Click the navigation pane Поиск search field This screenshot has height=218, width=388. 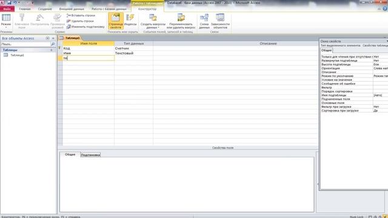coord(25,44)
